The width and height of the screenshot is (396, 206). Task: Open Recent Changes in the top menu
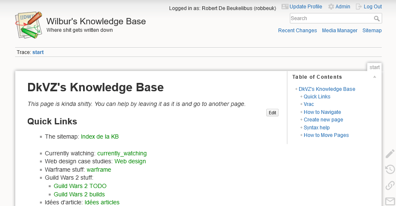pos(297,31)
